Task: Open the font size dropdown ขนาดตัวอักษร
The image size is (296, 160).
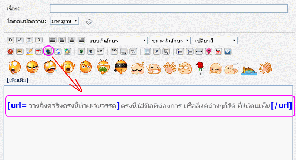Action: click(171, 41)
